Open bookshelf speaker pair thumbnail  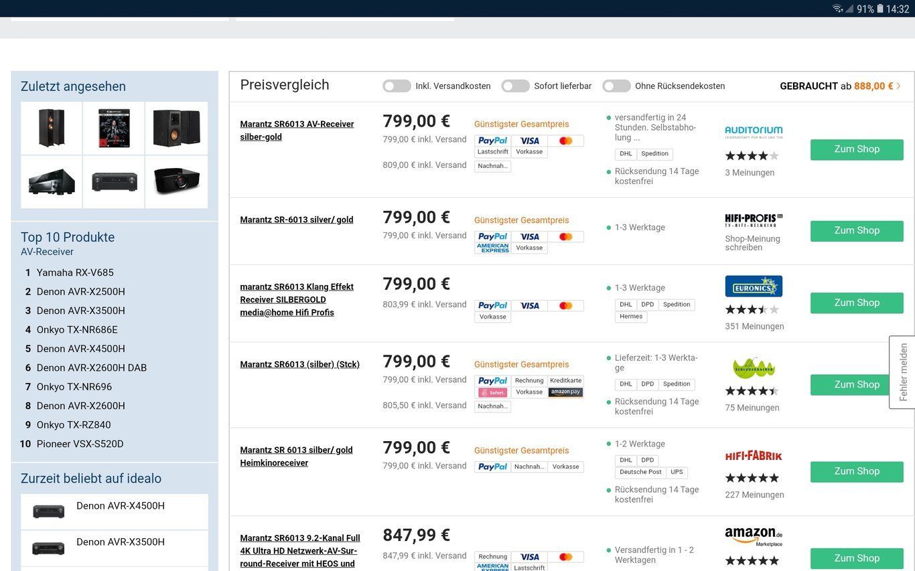pyautogui.click(x=176, y=128)
